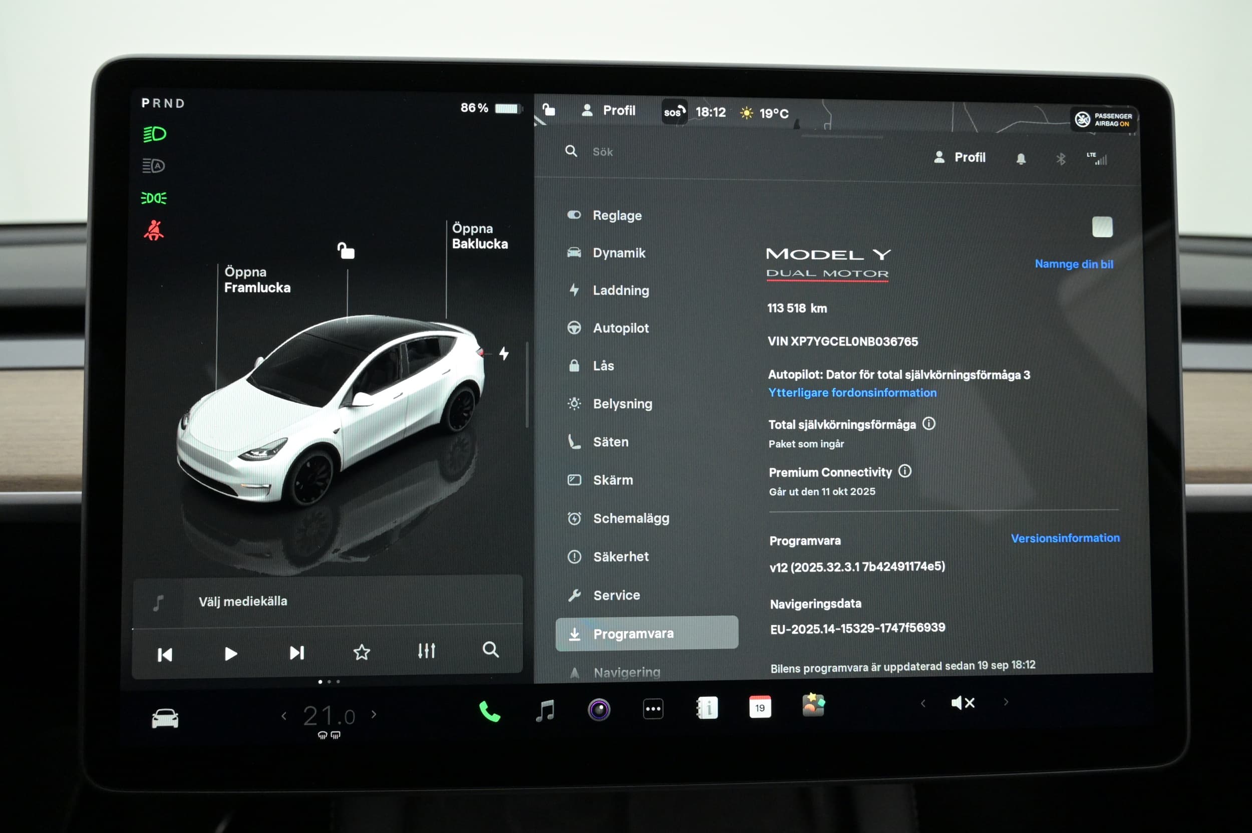This screenshot has width=1252, height=833.
Task: Increase temperature with right arrow
Action: (374, 714)
